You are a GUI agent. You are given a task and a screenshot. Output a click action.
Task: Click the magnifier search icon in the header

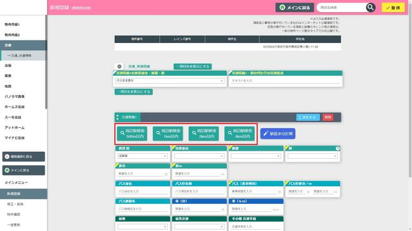click(x=371, y=8)
